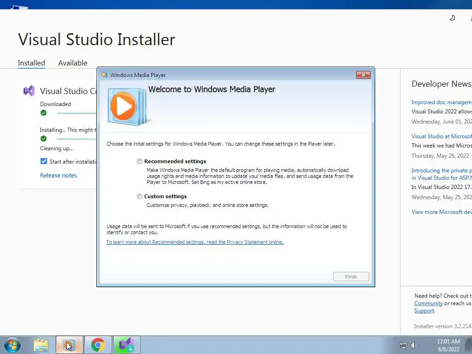The image size is (472, 354).
Task: Open the Privacy Statement online link
Action: pyautogui.click(x=195, y=242)
